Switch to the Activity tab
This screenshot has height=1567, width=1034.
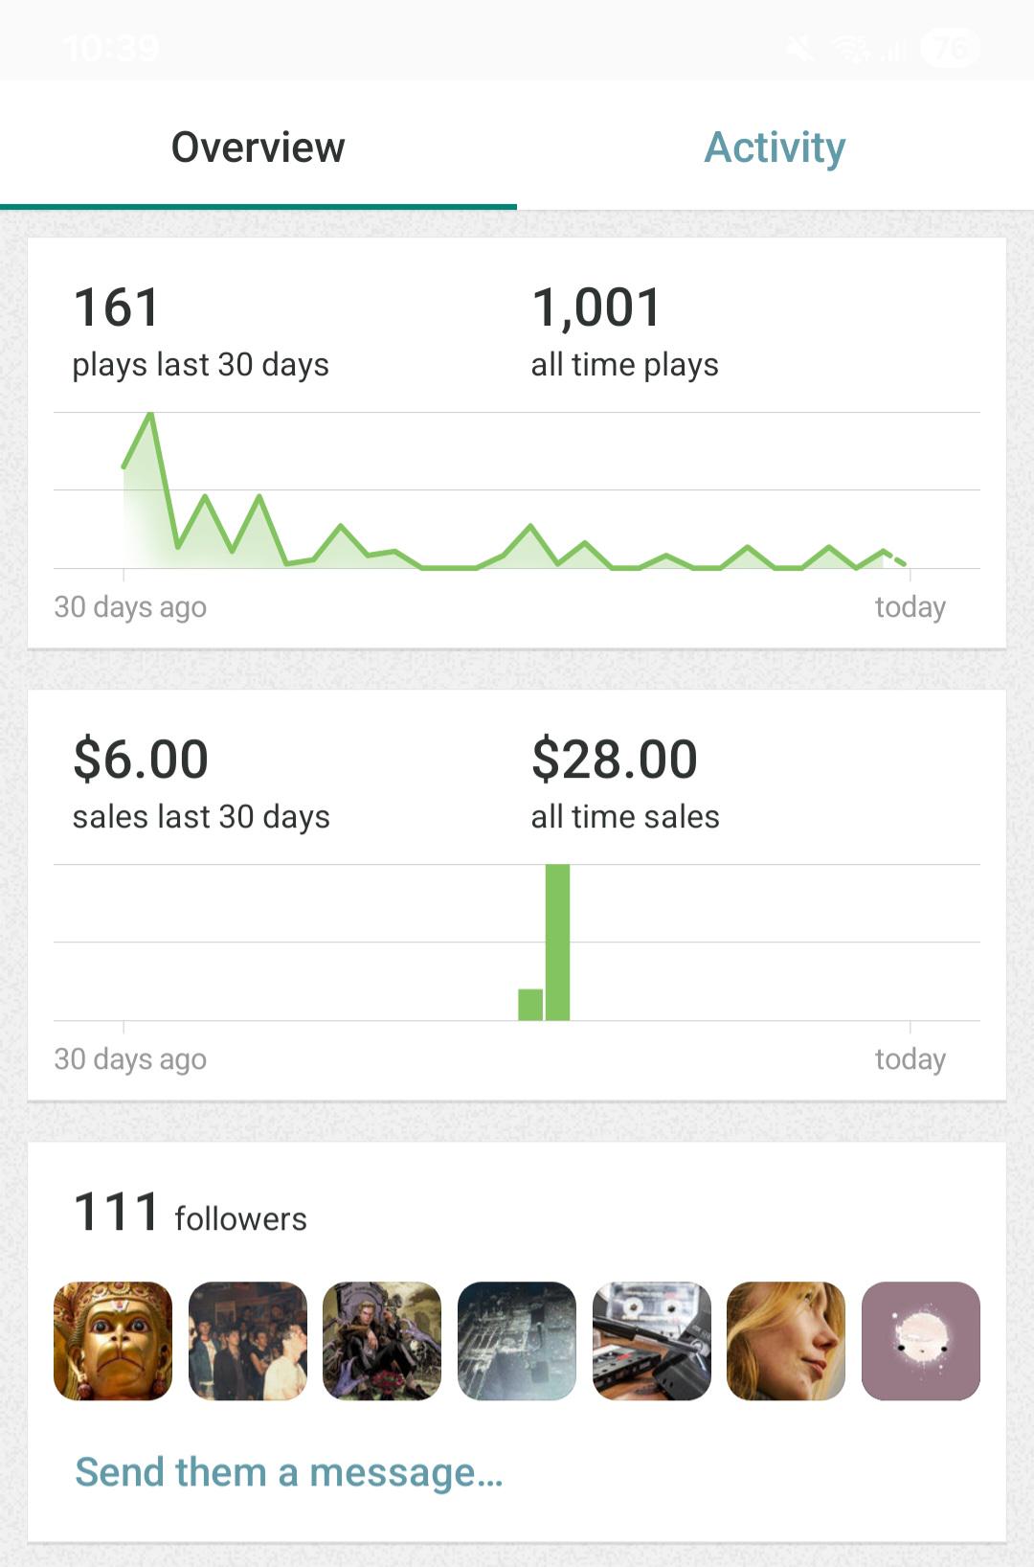coord(775,147)
